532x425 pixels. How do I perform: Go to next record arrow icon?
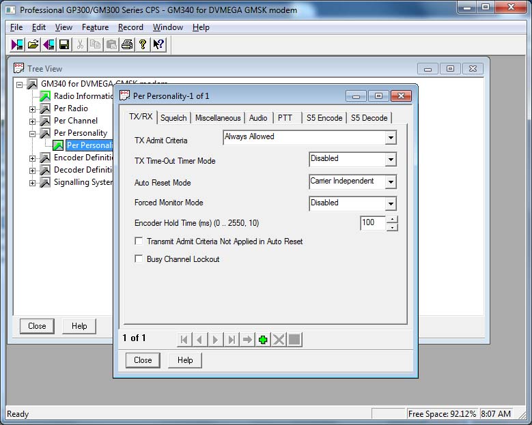215,340
